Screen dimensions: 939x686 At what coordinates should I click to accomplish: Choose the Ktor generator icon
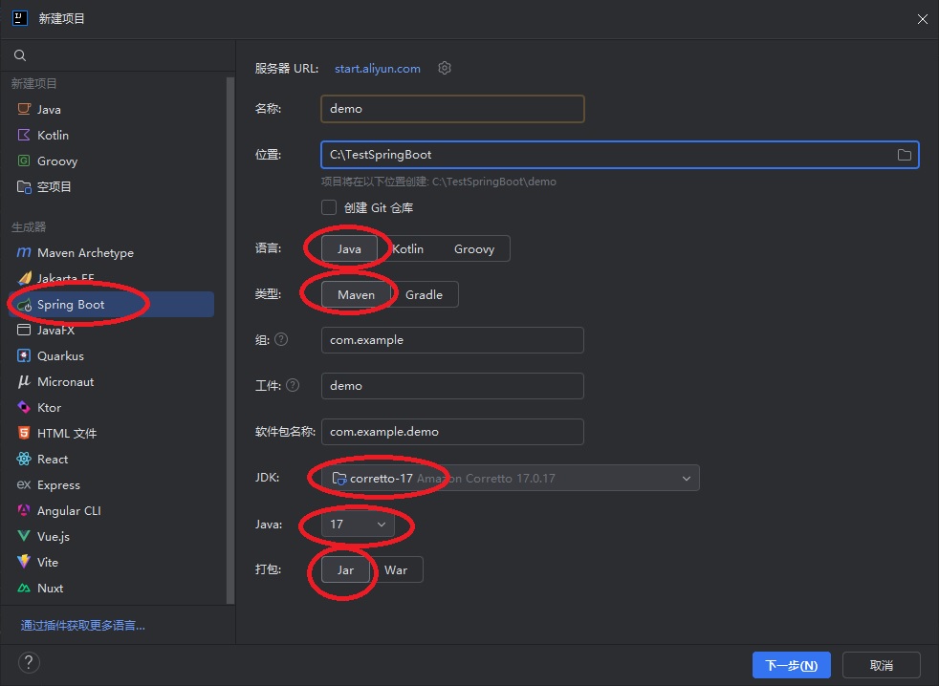[24, 407]
